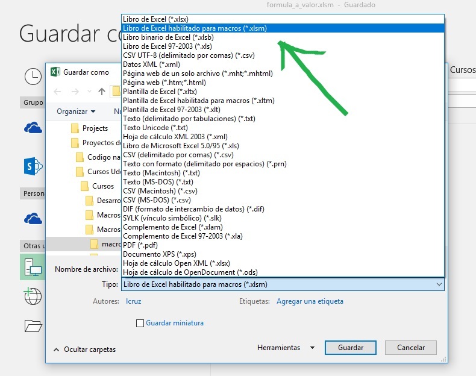Image resolution: width=476 pixels, height=376 pixels.
Task: Click the Guardar button
Action: (351, 348)
